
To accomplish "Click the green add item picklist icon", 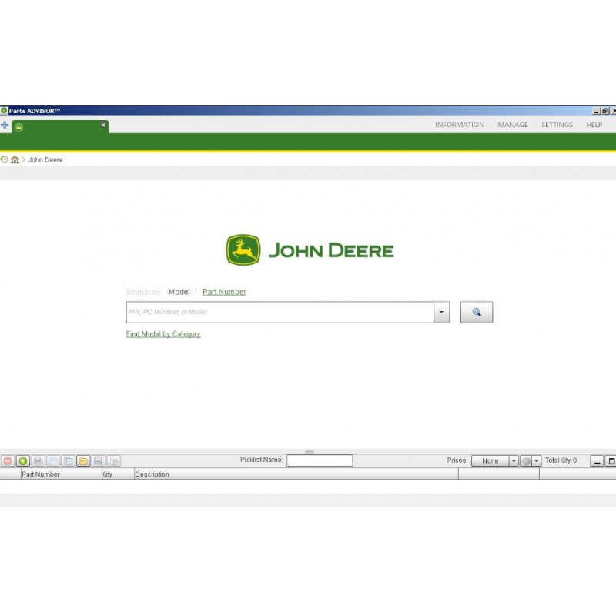I will click(x=23, y=460).
